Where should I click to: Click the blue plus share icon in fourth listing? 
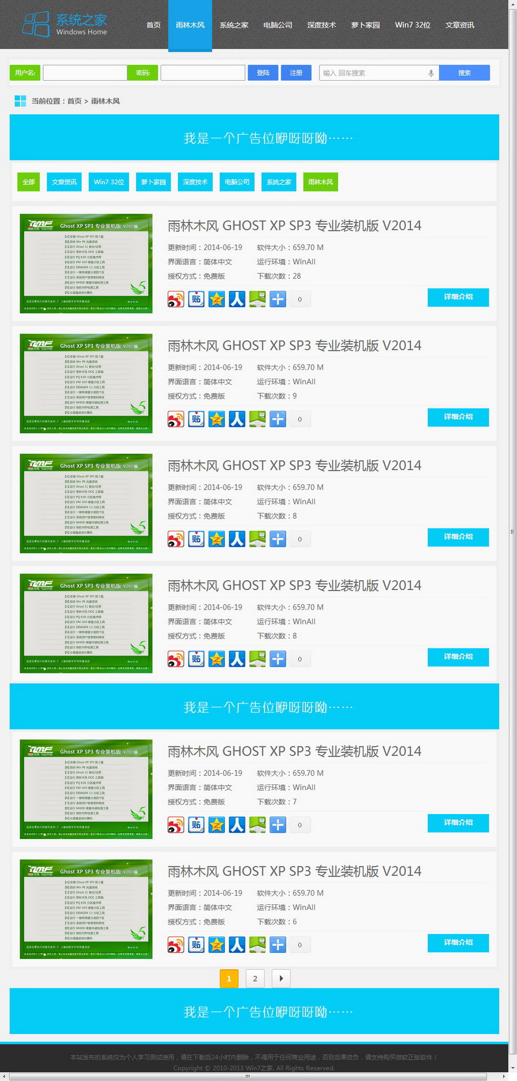[278, 659]
